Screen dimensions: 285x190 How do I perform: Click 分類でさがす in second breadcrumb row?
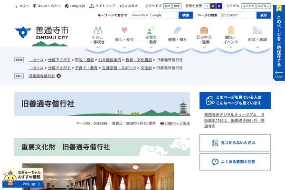point(59,68)
